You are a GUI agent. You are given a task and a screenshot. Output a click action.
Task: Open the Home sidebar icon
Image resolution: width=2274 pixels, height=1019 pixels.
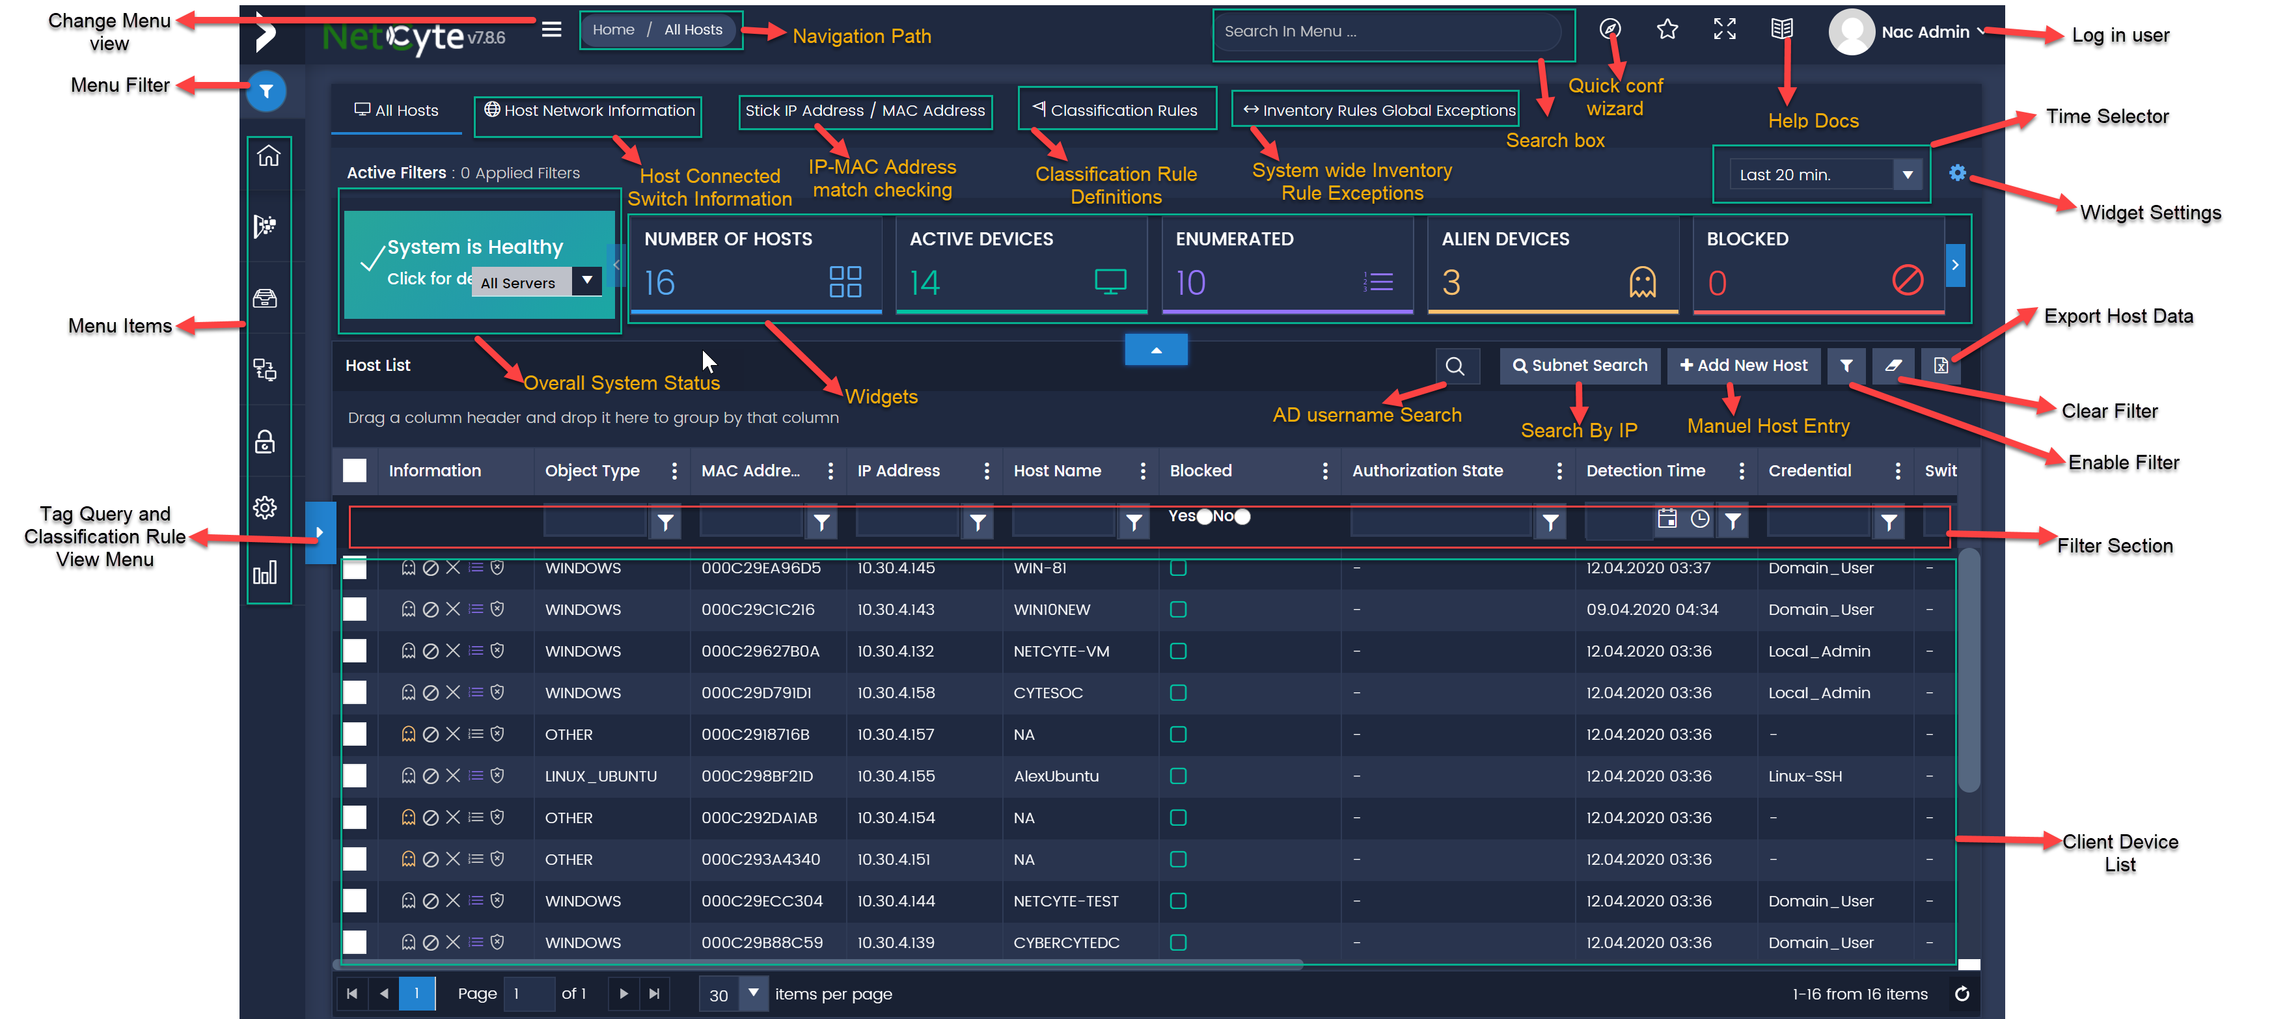(268, 156)
